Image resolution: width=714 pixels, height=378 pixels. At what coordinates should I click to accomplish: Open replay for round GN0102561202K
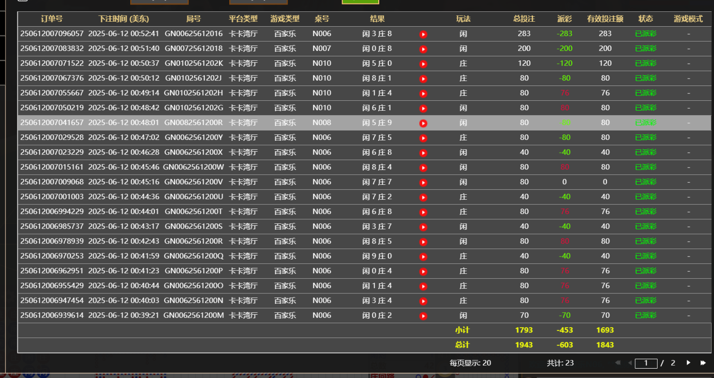(x=423, y=63)
